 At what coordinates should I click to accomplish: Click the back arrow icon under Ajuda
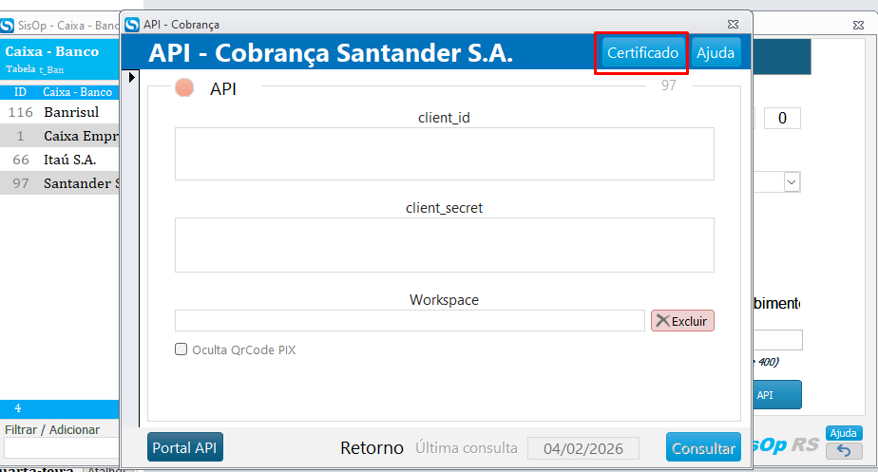coord(844,451)
